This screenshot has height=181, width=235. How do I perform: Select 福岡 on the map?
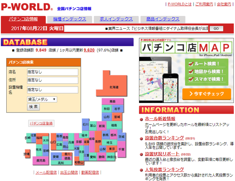click(x=39, y=138)
